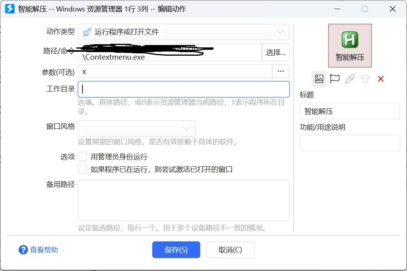This screenshot has width=407, height=271.
Task: Click the 标题 input with 智能解压
Action: 350,111
